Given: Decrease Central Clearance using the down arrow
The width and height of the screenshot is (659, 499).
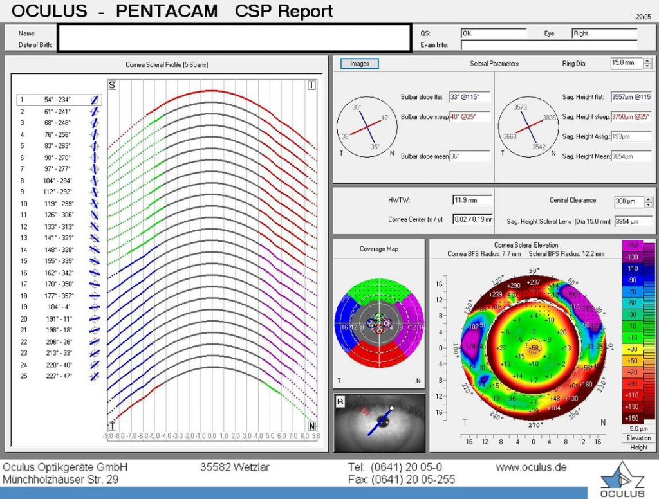Looking at the screenshot, I should 649,204.
